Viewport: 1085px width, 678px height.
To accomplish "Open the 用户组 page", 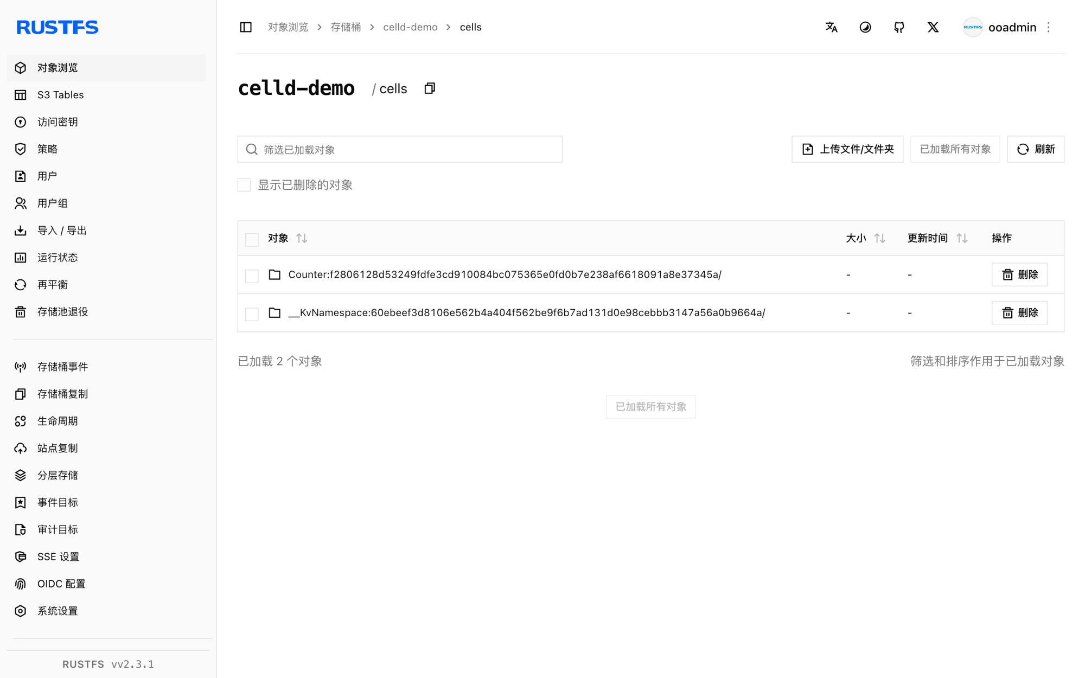I will click(106, 203).
